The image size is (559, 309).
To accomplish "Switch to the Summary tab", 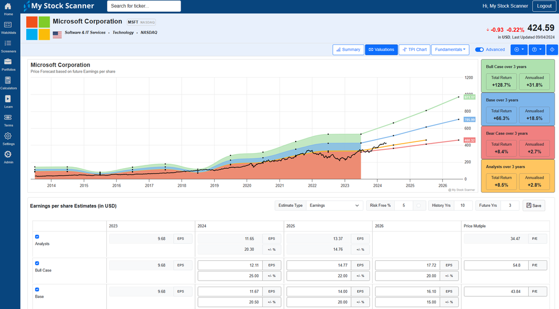I will tap(348, 50).
